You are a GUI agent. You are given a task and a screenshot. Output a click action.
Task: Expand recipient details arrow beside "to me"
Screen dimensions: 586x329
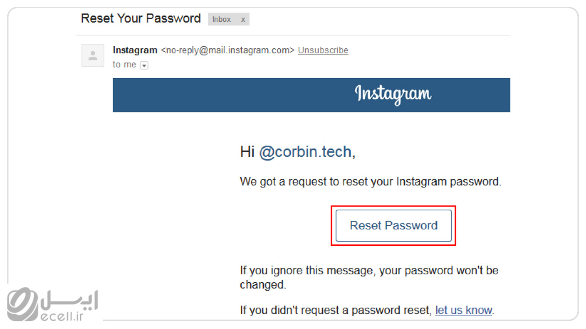(144, 65)
